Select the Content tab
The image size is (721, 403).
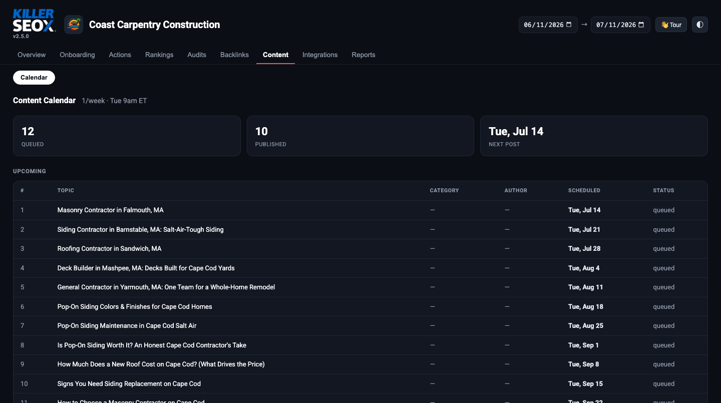(275, 55)
